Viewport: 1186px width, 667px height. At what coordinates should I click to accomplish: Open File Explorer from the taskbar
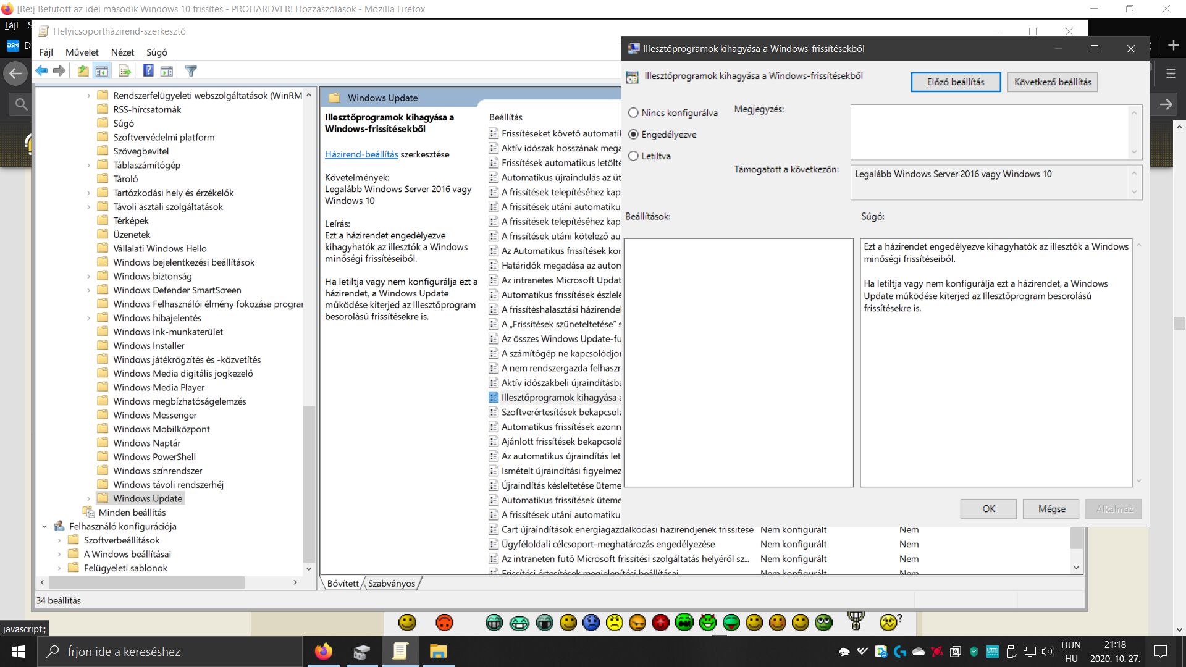coord(438,652)
